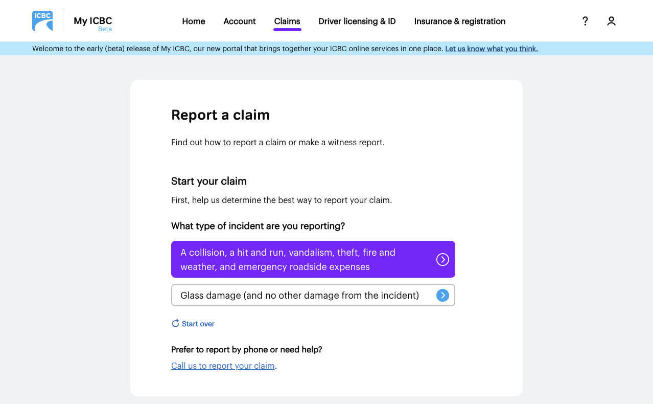Open the user profile icon
The height and width of the screenshot is (404, 653).
pyautogui.click(x=611, y=21)
